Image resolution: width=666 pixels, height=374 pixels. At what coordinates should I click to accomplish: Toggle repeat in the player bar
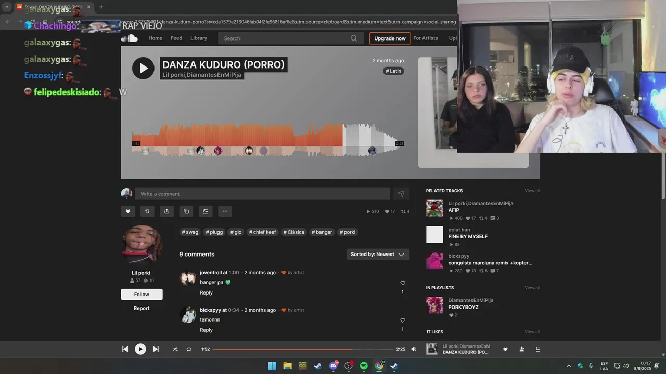(189, 349)
